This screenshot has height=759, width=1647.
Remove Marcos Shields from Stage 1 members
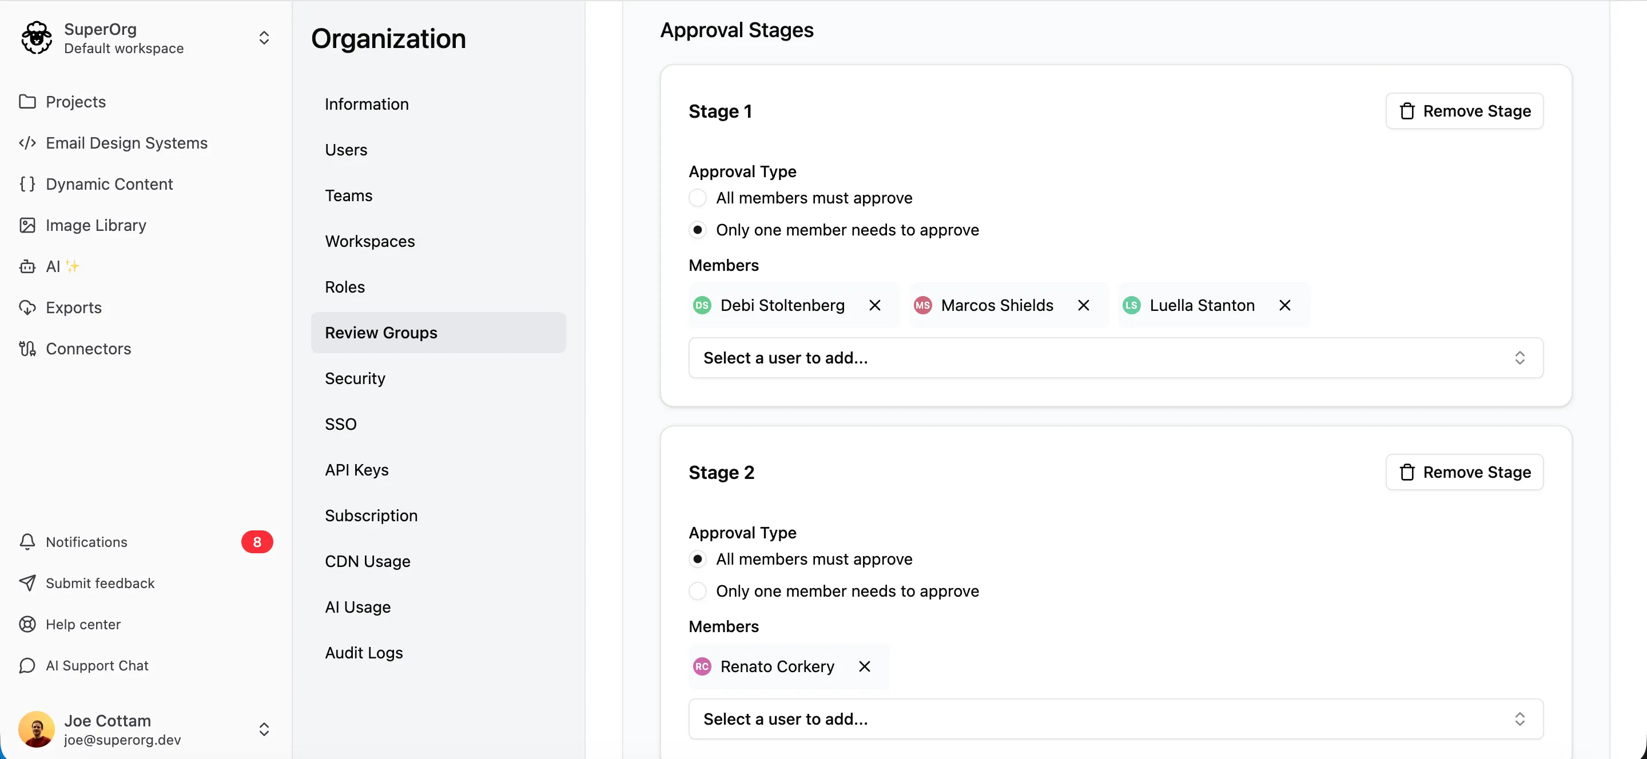1083,305
